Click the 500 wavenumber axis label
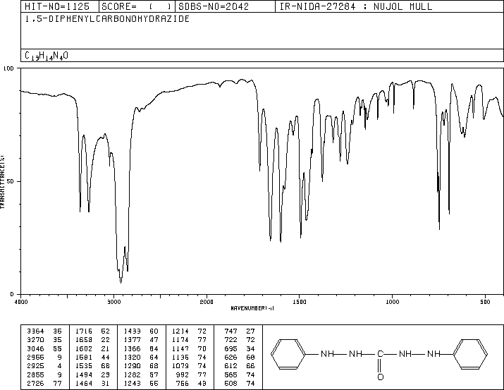504x390 pixels. [x=486, y=302]
